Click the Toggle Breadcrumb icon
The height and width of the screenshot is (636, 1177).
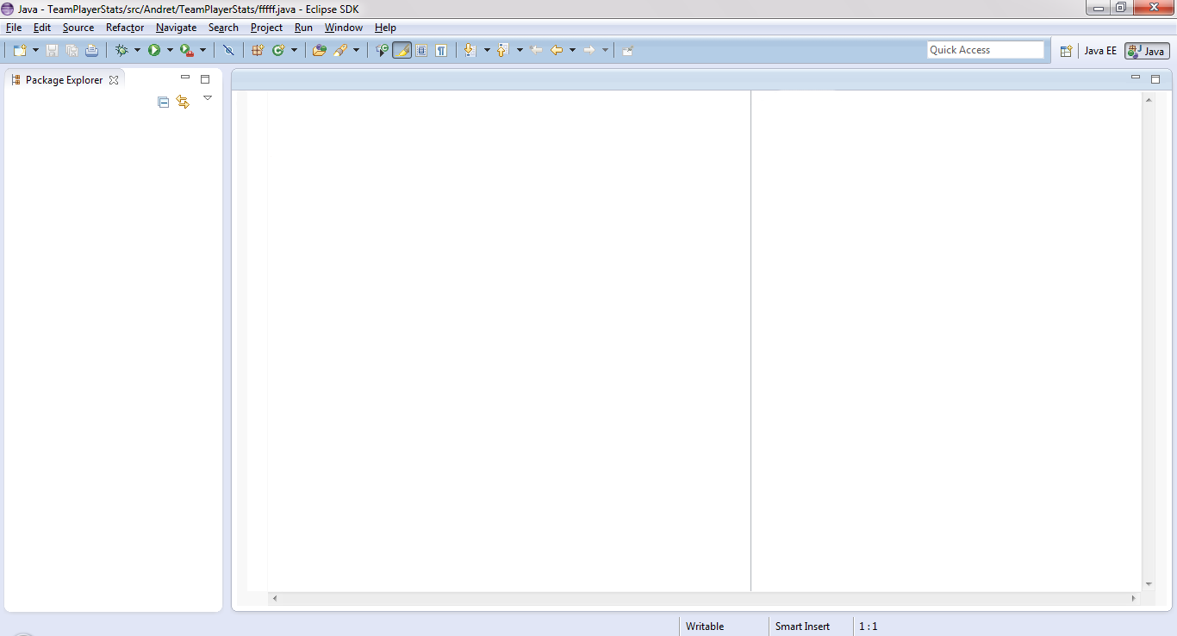pos(382,50)
